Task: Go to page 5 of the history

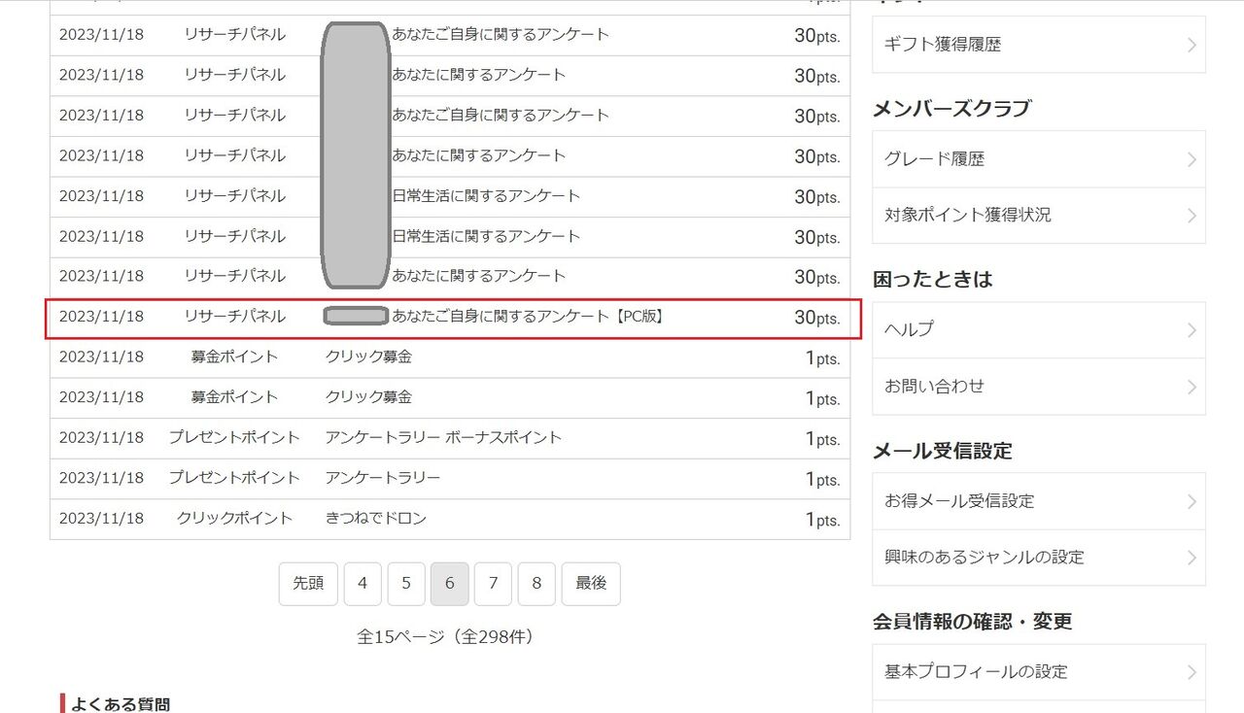Action: [406, 584]
